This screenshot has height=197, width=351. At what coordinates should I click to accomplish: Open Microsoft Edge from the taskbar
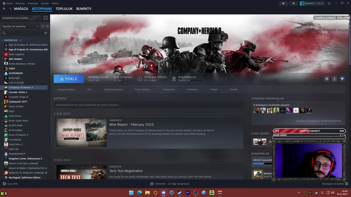[x=139, y=193]
